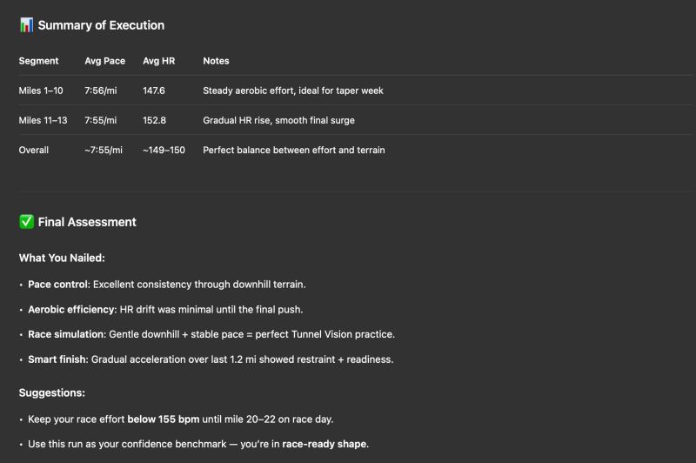Screen dimensions: 696x463
Task: Click the 147.6 heart rate value
Action: click(x=154, y=91)
